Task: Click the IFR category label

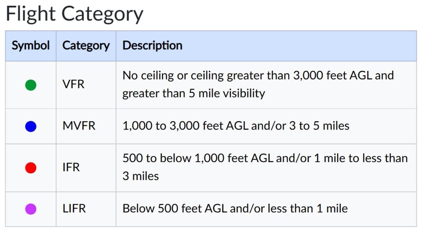Action: click(x=71, y=168)
